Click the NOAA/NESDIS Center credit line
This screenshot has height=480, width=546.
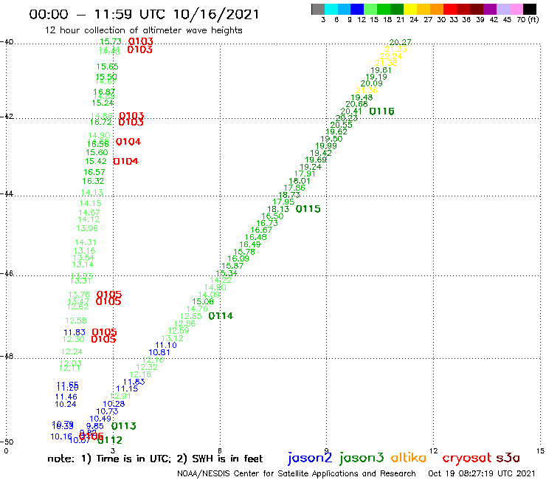(x=297, y=473)
